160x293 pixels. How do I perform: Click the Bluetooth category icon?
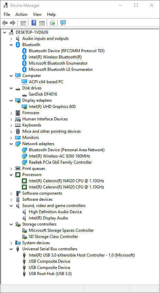pyautogui.click(x=18, y=45)
